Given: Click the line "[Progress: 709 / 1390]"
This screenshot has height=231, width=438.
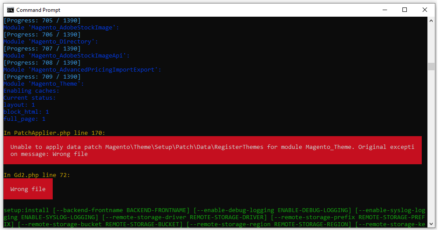Looking at the screenshot, I should tap(42, 77).
